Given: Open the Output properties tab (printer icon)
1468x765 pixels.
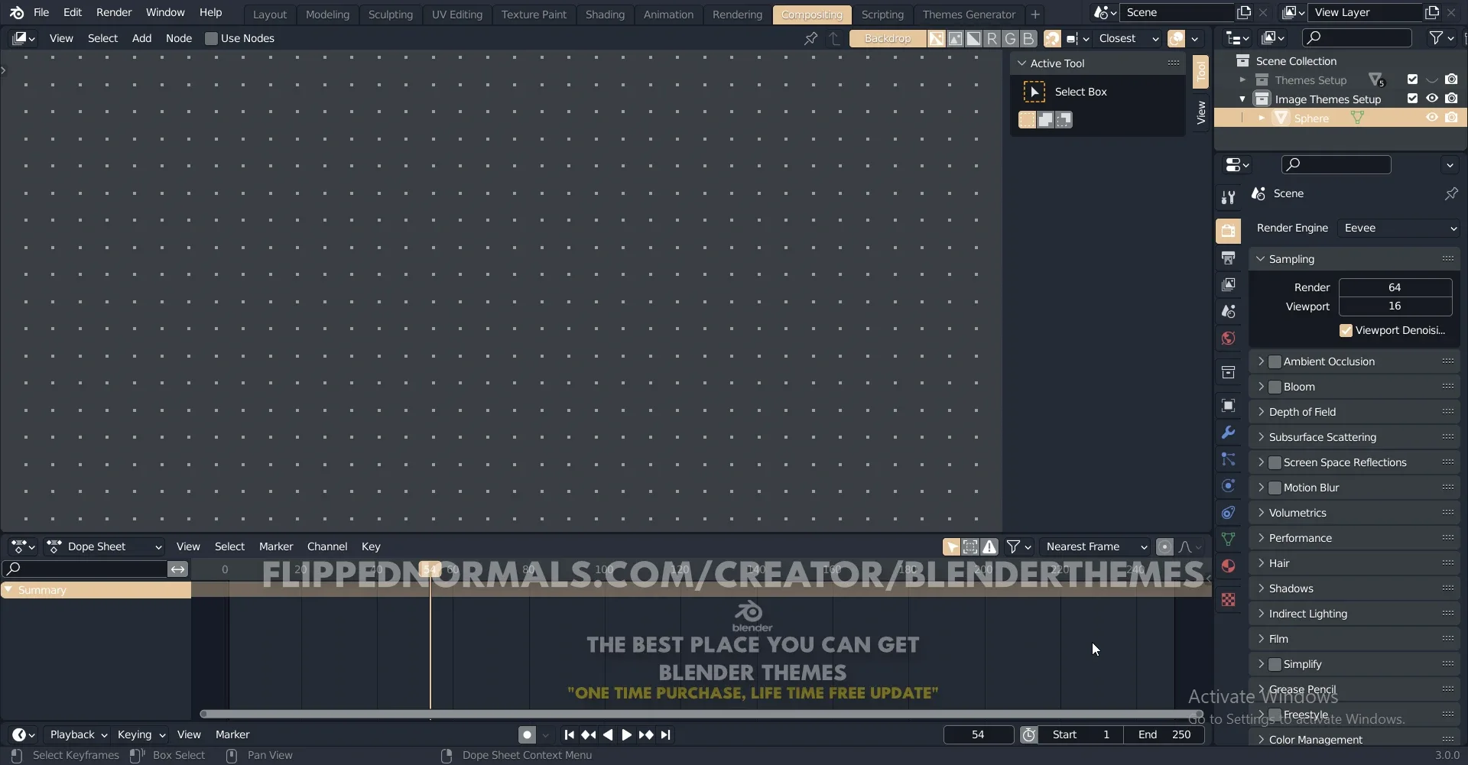Looking at the screenshot, I should coord(1228,258).
